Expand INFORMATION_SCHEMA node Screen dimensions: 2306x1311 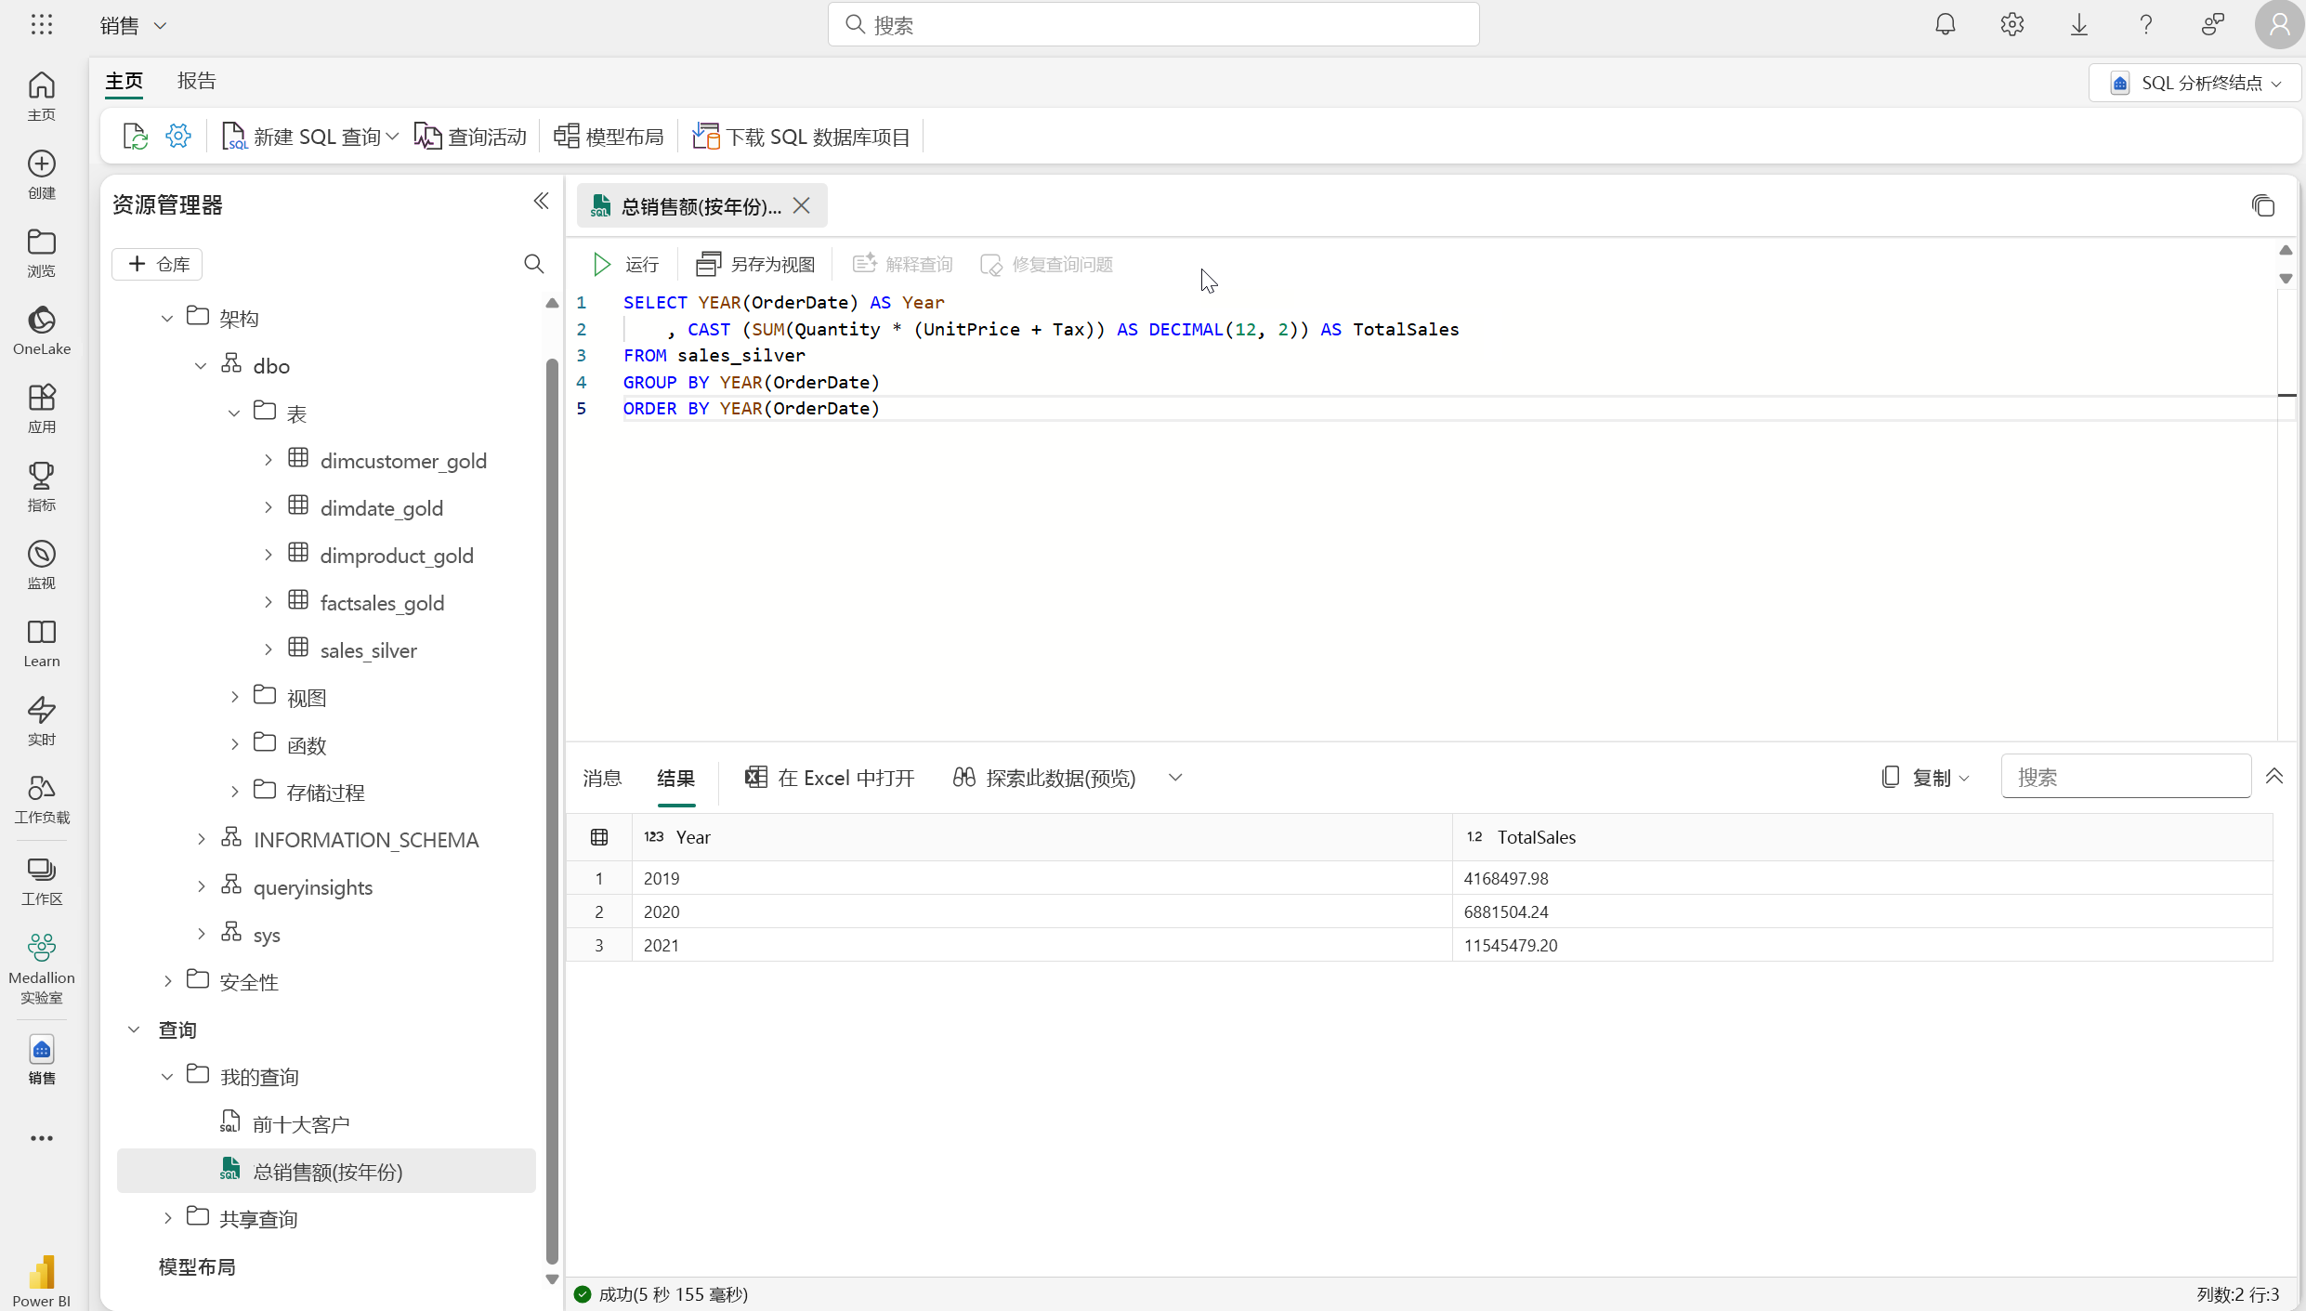point(202,840)
